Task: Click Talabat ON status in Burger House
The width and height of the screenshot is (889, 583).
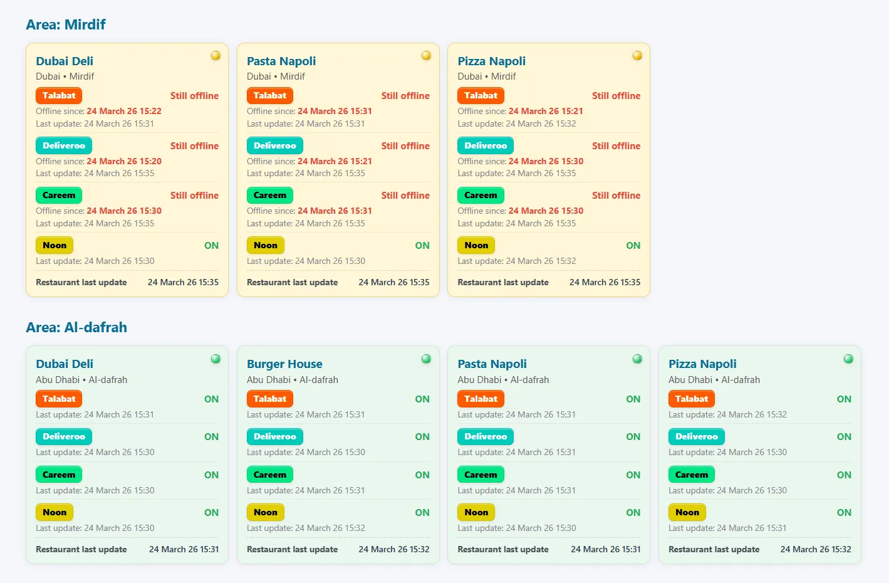Action: [x=422, y=399]
